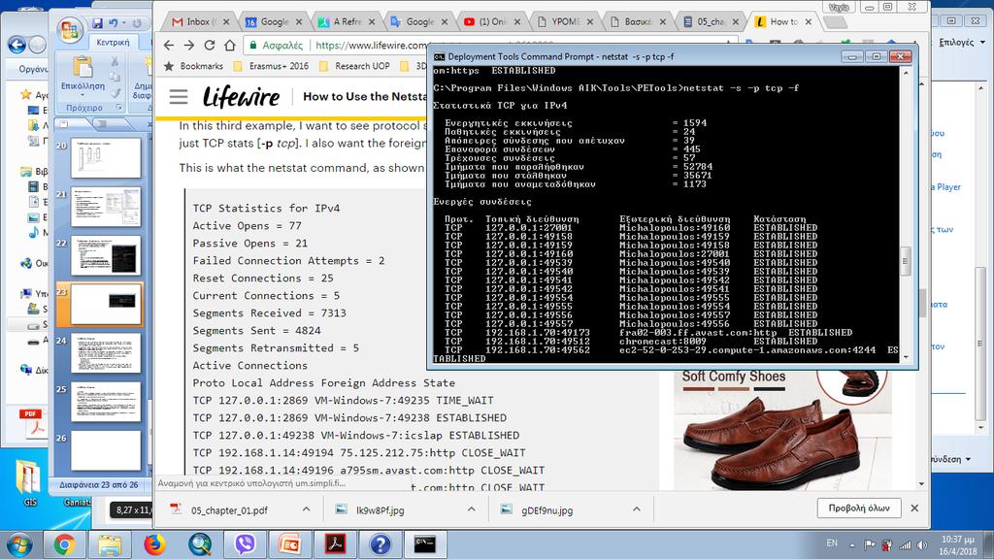Open options for gDEf9nu.jpg download
The width and height of the screenshot is (994, 559).
(x=637, y=509)
